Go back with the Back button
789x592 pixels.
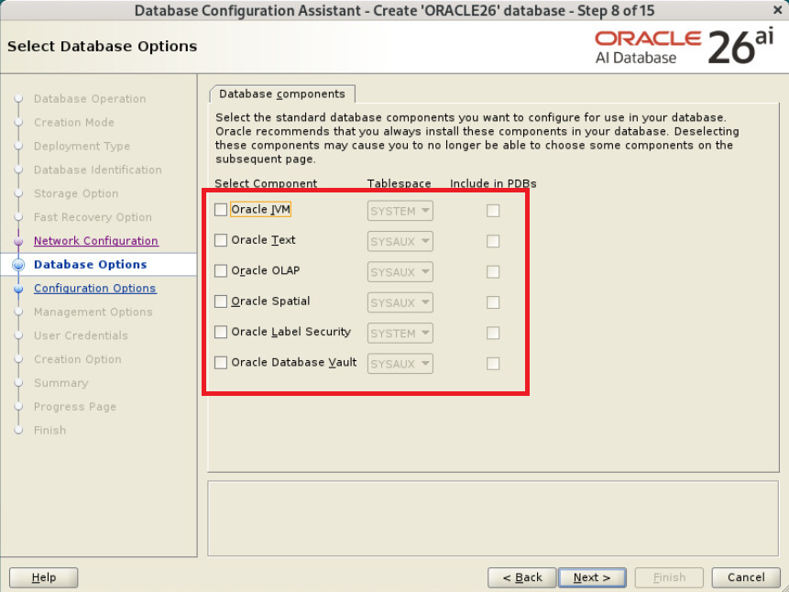tap(521, 577)
